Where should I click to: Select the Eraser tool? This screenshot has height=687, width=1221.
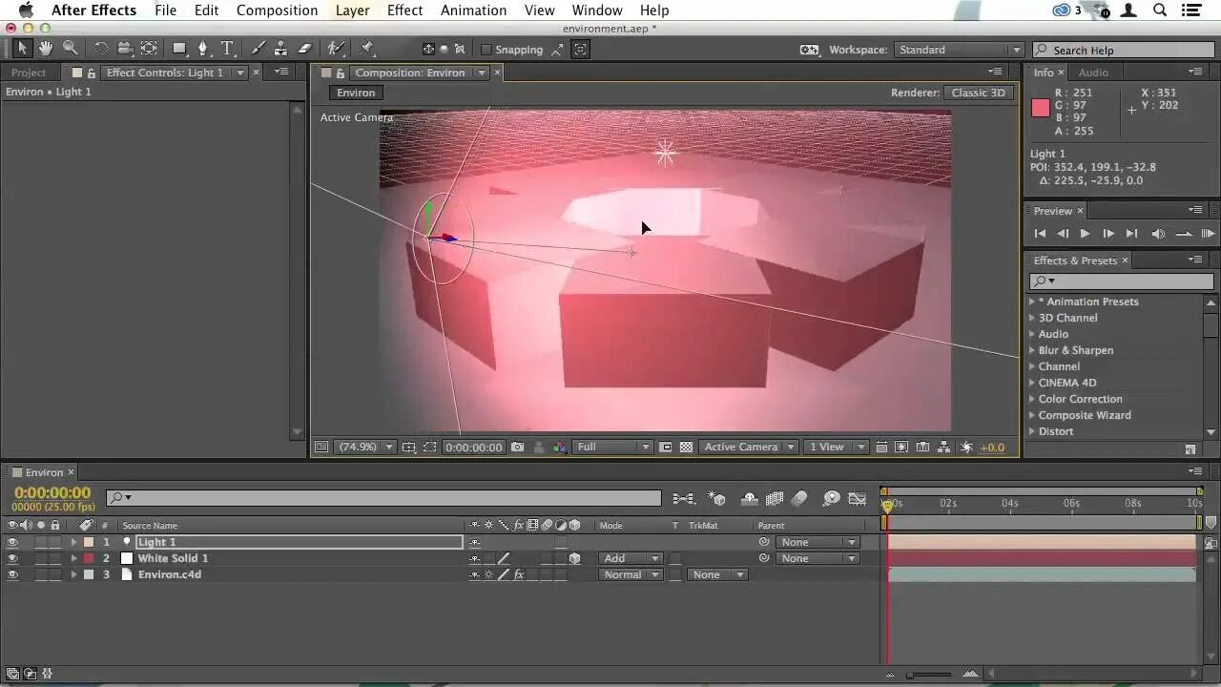tap(305, 49)
